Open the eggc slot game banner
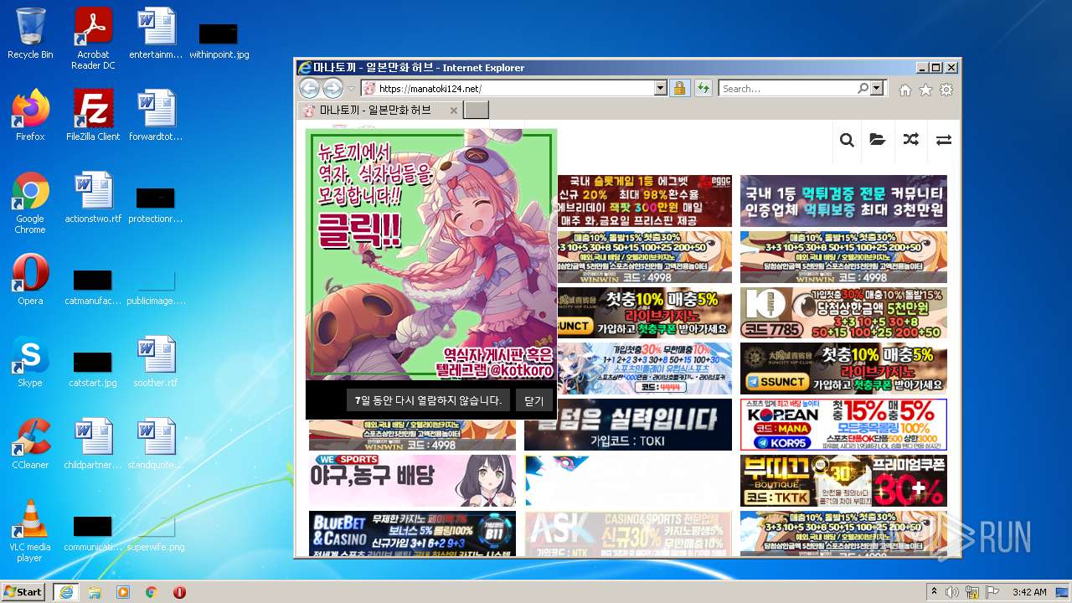Image resolution: width=1072 pixels, height=603 pixels. (x=643, y=201)
